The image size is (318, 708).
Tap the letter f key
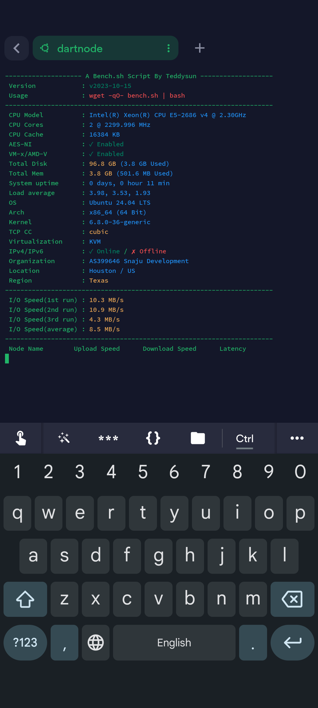[127, 556]
